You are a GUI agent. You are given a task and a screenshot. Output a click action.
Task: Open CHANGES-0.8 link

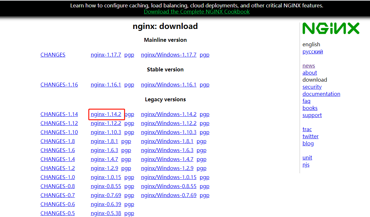58,186
